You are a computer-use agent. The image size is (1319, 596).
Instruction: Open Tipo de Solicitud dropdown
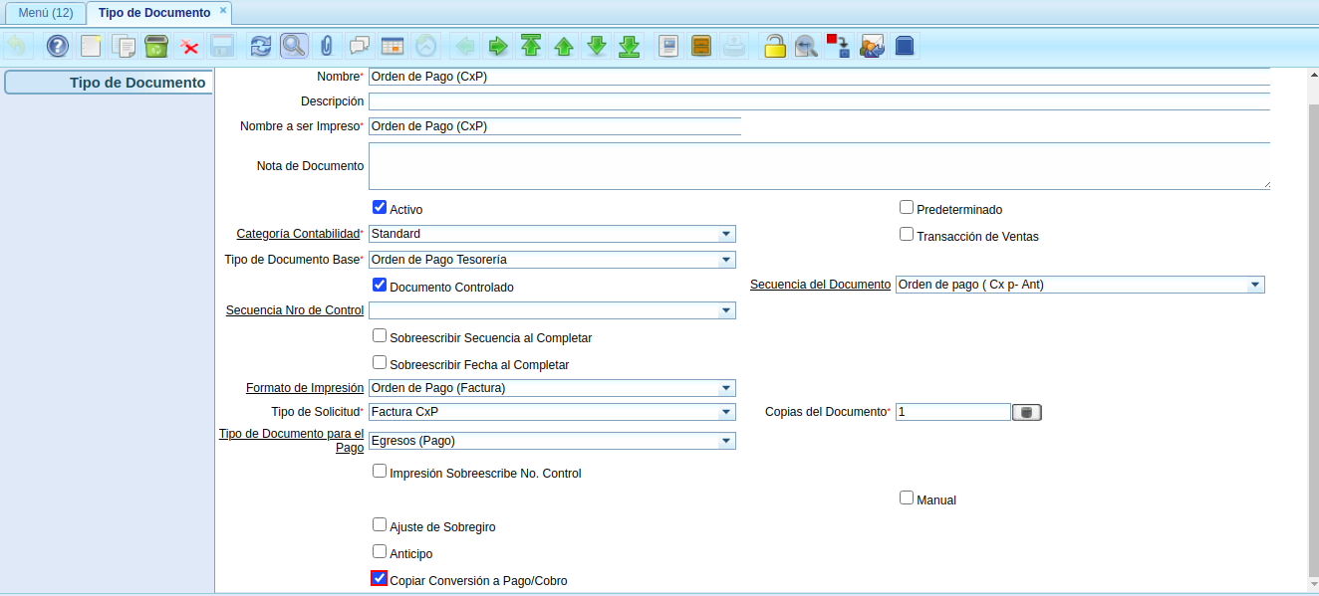(726, 412)
